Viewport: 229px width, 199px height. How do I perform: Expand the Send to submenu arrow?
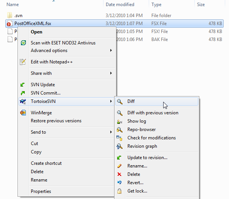click(x=111, y=132)
